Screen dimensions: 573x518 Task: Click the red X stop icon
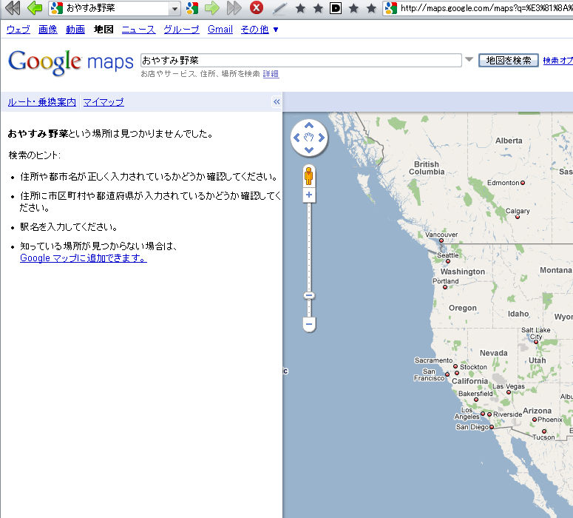(x=257, y=7)
